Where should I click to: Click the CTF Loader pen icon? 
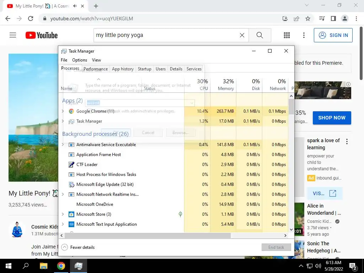[x=71, y=165]
